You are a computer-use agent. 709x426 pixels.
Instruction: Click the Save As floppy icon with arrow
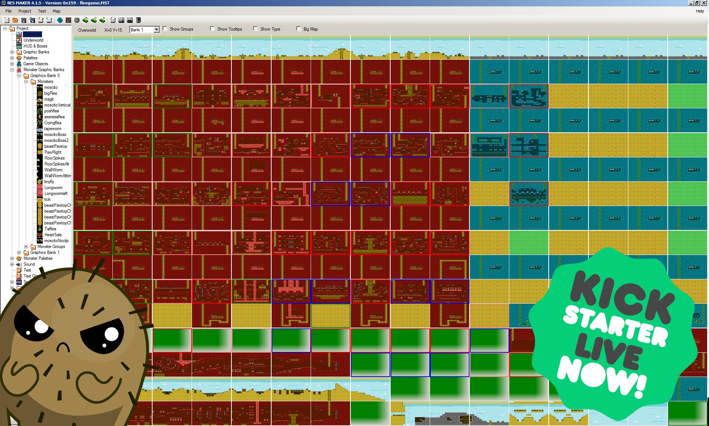[x=32, y=20]
